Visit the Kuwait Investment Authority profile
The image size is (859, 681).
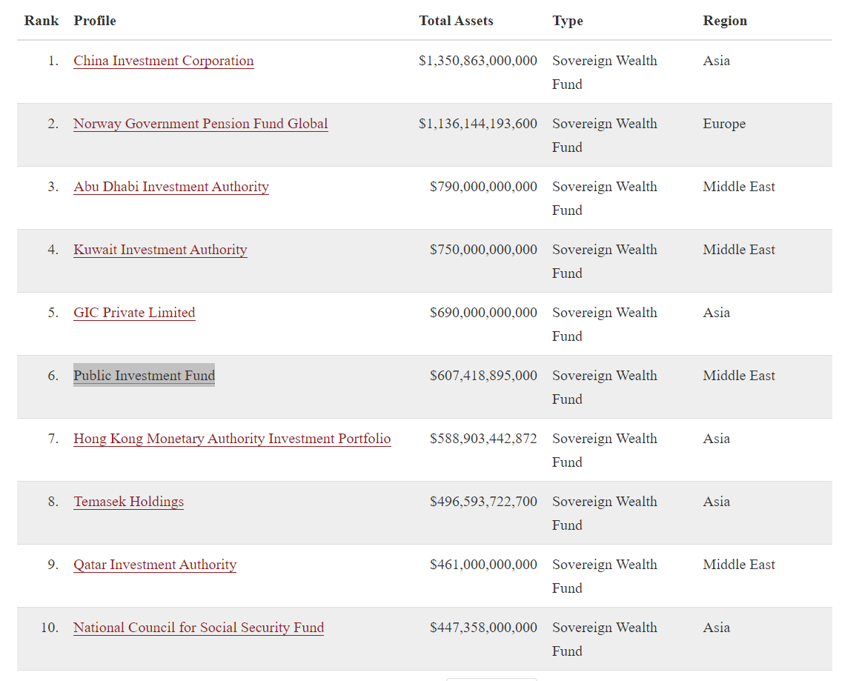tap(160, 250)
